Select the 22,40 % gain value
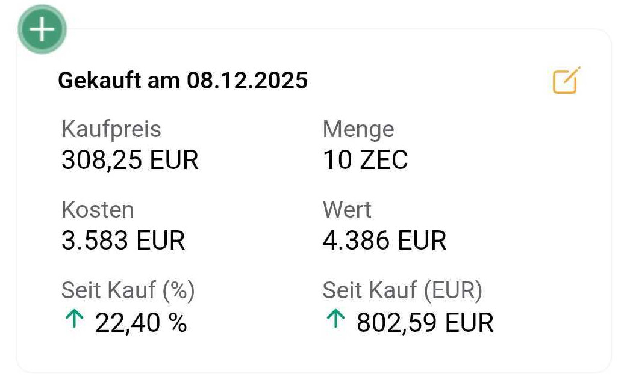 pos(141,323)
